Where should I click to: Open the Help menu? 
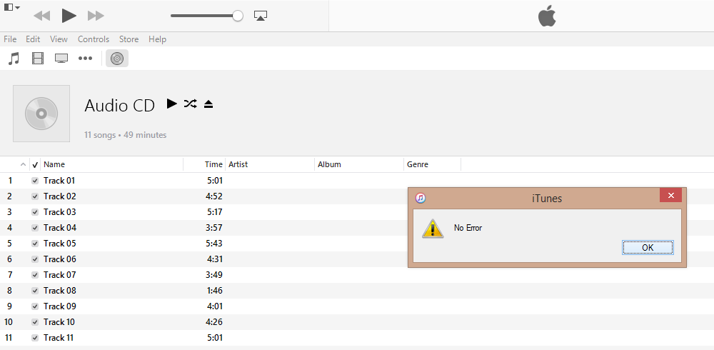pyautogui.click(x=157, y=39)
